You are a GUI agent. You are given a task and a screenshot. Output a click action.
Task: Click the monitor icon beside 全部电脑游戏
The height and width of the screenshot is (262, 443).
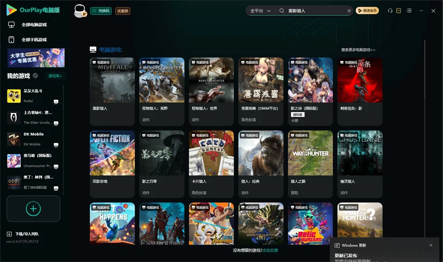12,25
